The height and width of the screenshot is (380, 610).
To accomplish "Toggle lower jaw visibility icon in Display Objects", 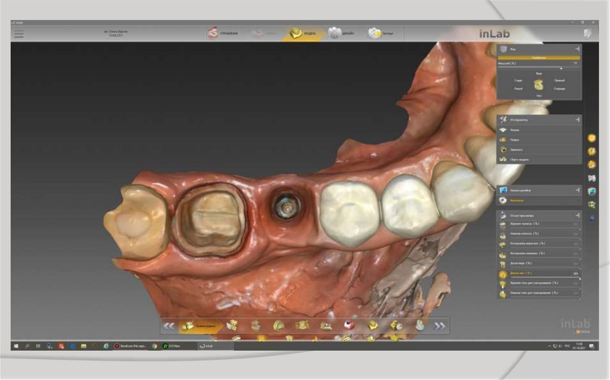I will (503, 235).
